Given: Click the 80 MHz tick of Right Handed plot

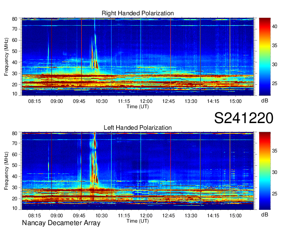Looking at the screenshot, I should (15, 19).
